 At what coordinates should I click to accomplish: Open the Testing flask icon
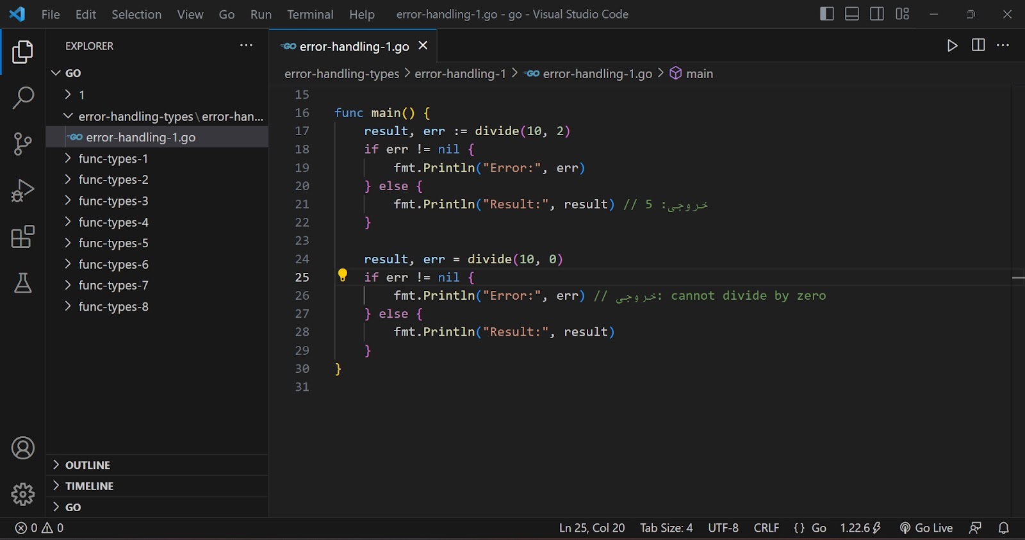(x=22, y=282)
